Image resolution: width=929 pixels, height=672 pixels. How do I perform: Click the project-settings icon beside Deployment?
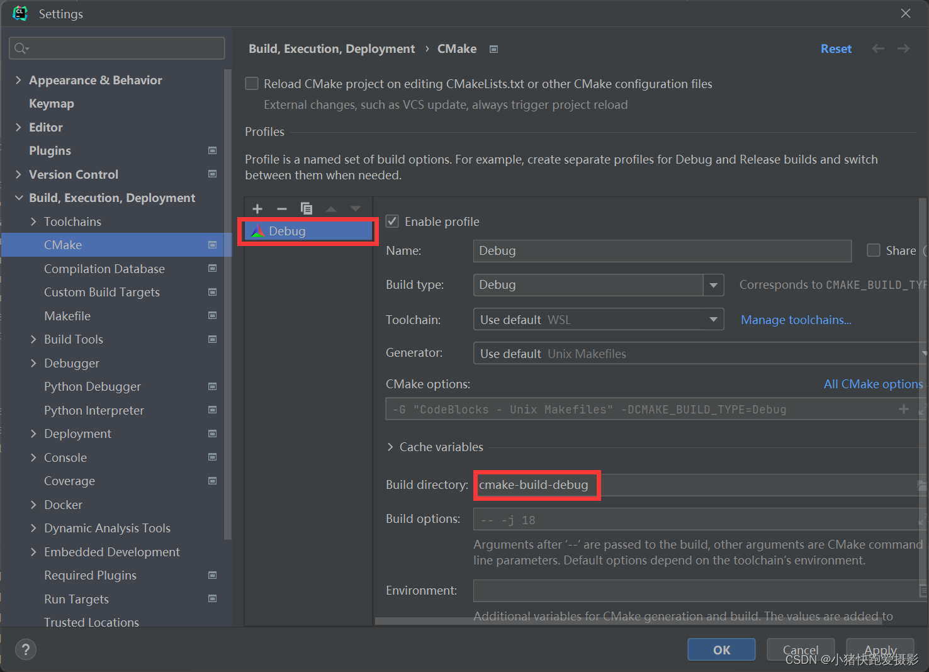(213, 434)
